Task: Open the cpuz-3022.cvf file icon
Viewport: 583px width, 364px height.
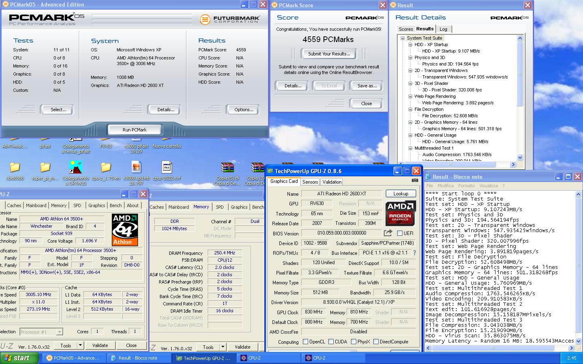Action: (167, 167)
